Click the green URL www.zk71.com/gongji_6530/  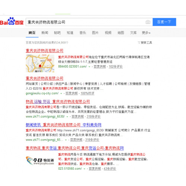click(45, 116)
